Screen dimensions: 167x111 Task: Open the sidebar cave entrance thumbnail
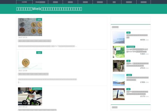[119, 66]
